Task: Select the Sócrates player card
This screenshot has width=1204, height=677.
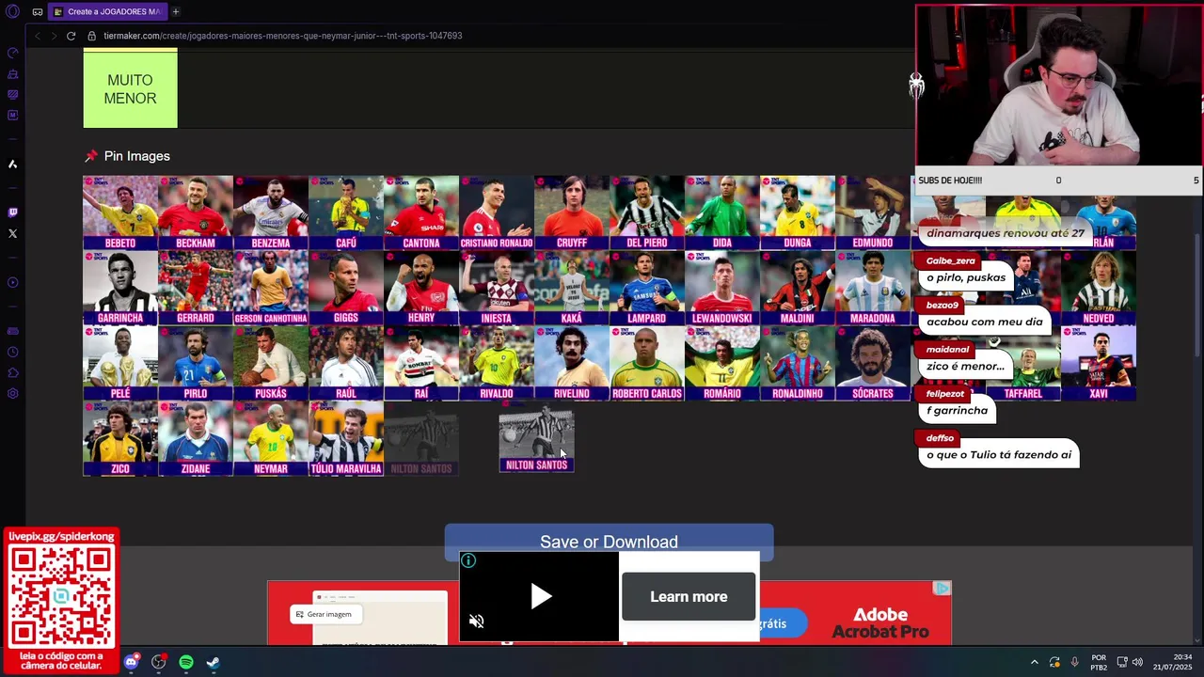Action: click(873, 363)
